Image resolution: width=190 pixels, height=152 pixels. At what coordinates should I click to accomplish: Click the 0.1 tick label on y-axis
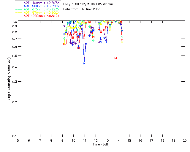coord(13,136)
